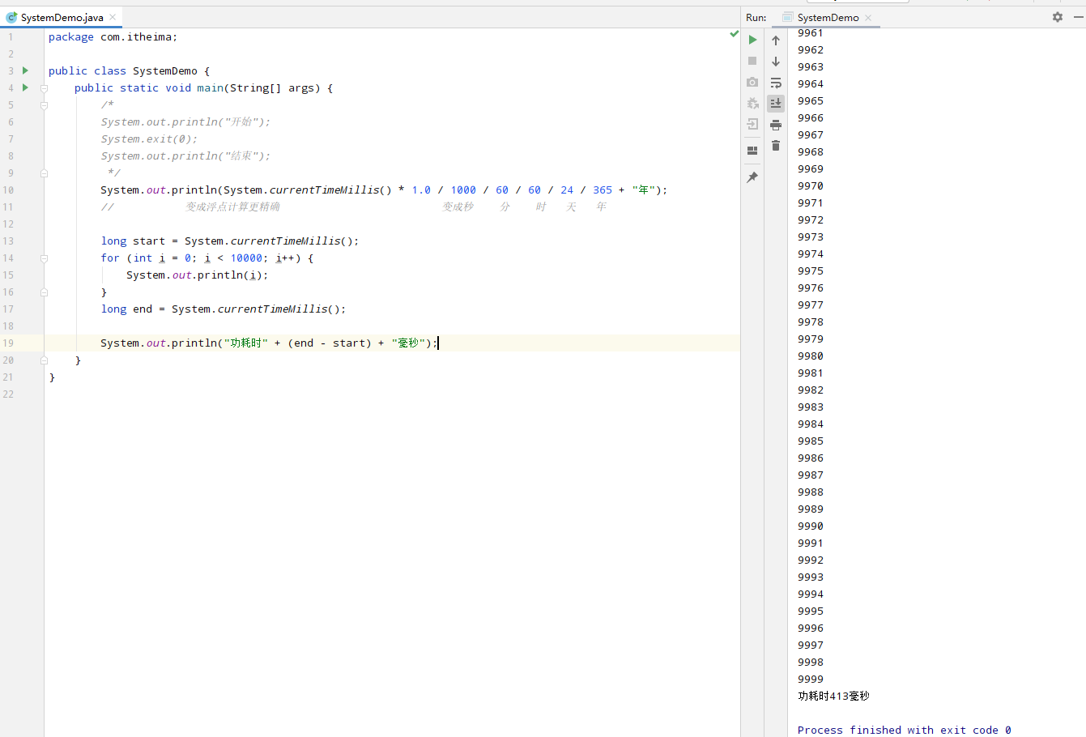This screenshot has width=1086, height=737.
Task: Fold the block comment starting at line 5
Action: click(x=44, y=105)
